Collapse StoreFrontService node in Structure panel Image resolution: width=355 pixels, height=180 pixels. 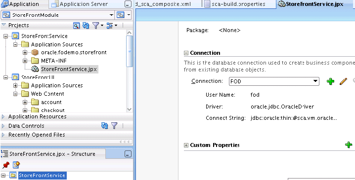[3, 176]
